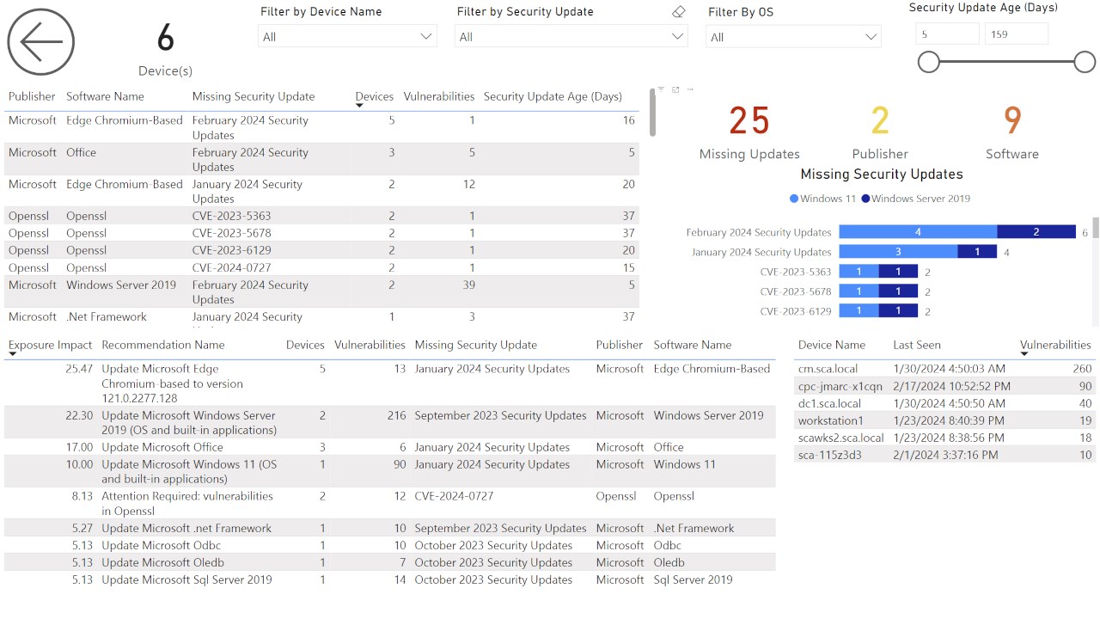The width and height of the screenshot is (1100, 619).
Task: Open focus mode icon above the update cards
Action: (676, 89)
